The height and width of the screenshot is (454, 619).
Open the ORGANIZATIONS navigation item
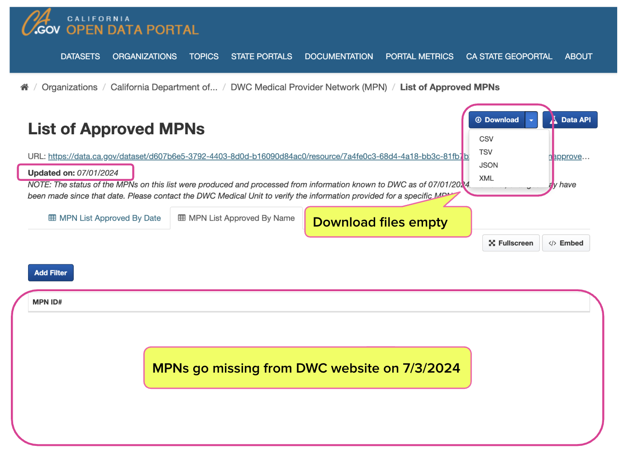tap(145, 57)
